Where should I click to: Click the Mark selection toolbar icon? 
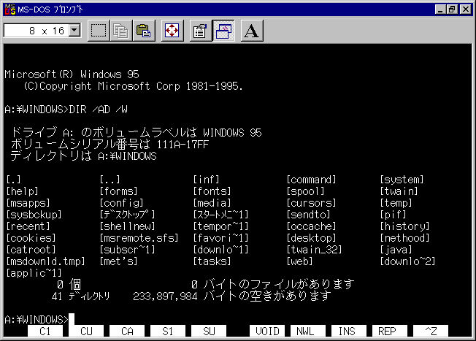[99, 31]
